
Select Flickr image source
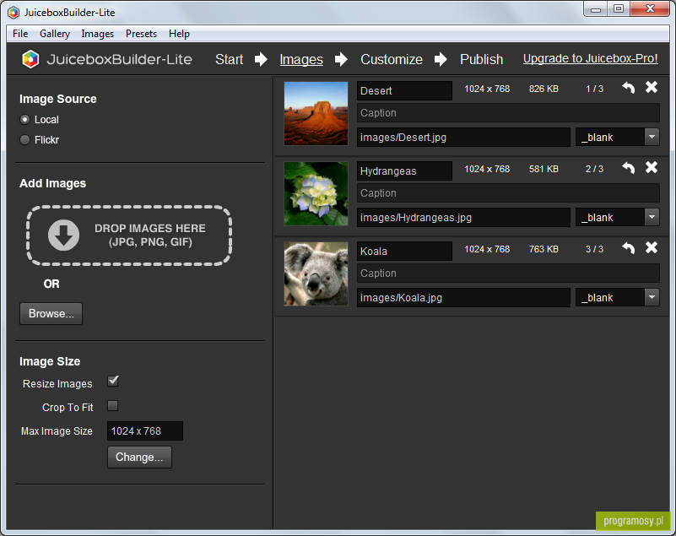click(25, 140)
